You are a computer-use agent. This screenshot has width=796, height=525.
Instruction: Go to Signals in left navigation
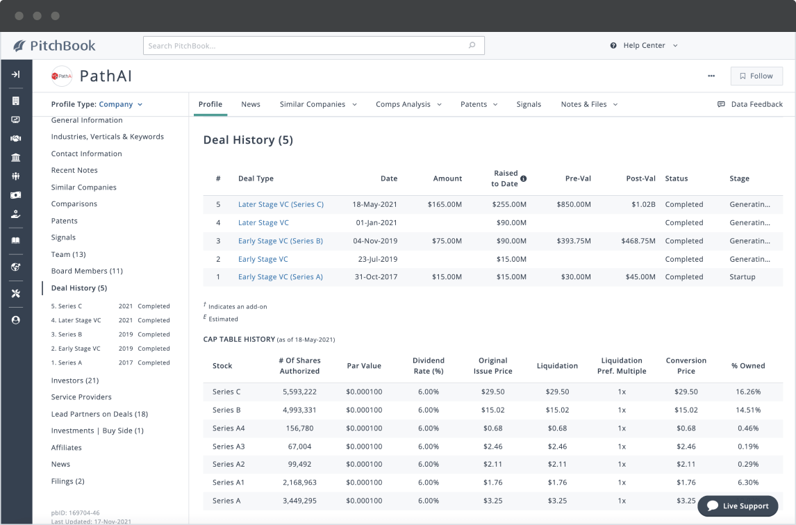[x=63, y=237]
